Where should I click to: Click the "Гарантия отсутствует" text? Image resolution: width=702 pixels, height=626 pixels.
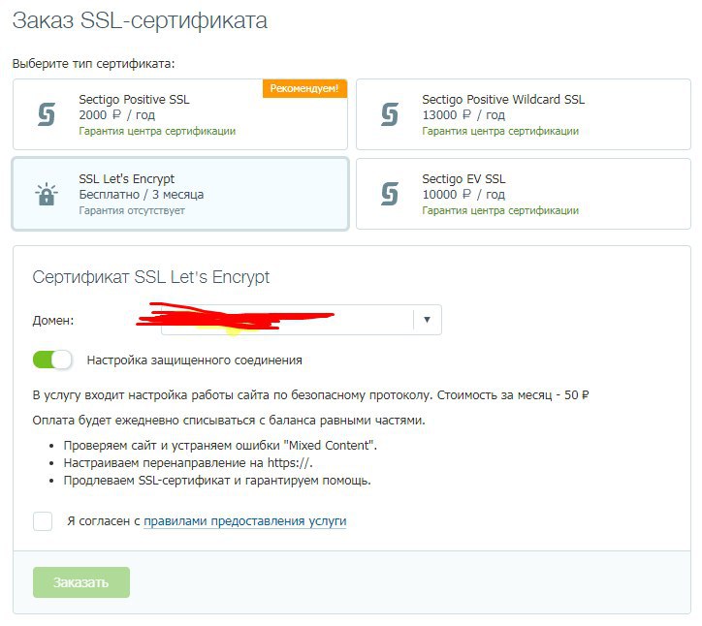[132, 210]
